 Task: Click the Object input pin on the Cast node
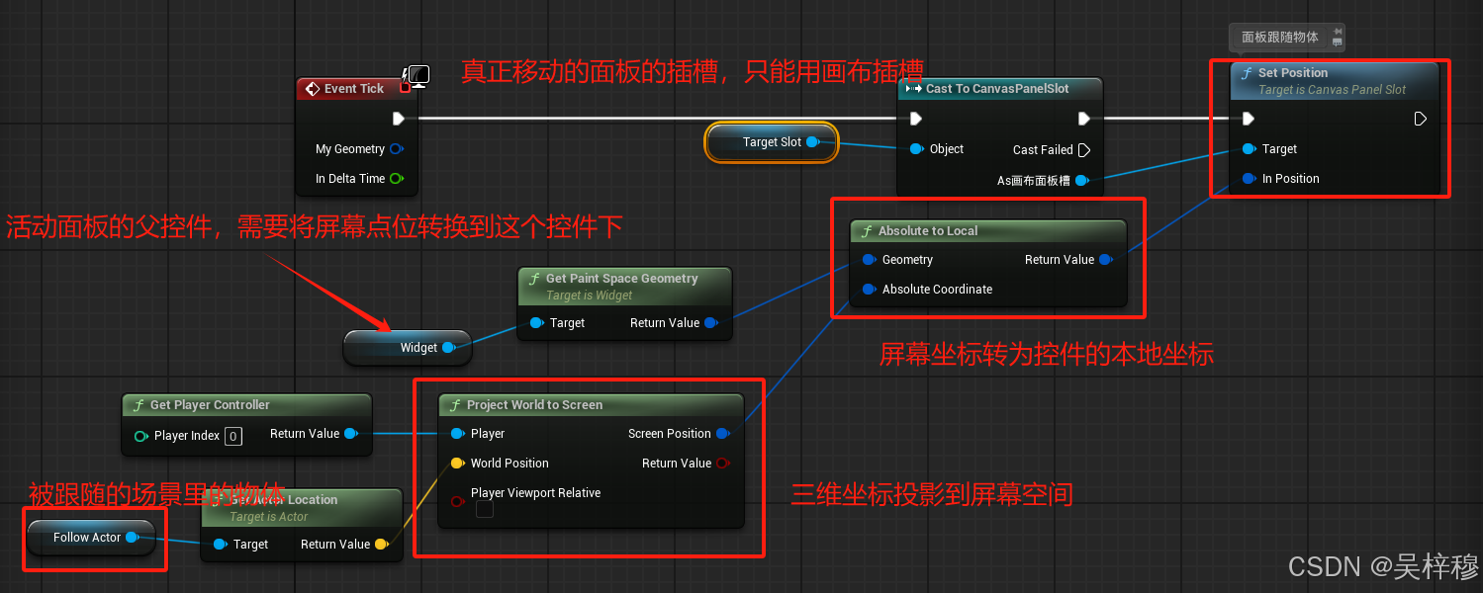point(916,149)
